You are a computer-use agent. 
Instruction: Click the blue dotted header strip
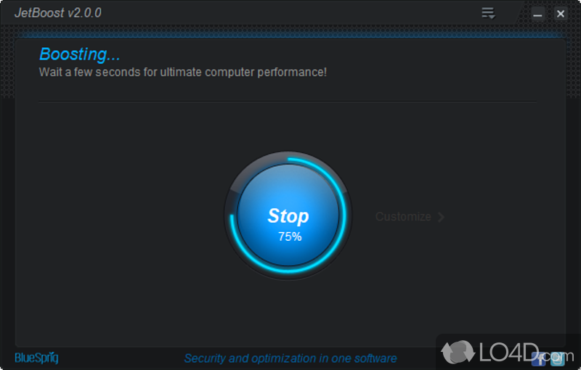[x=290, y=34]
